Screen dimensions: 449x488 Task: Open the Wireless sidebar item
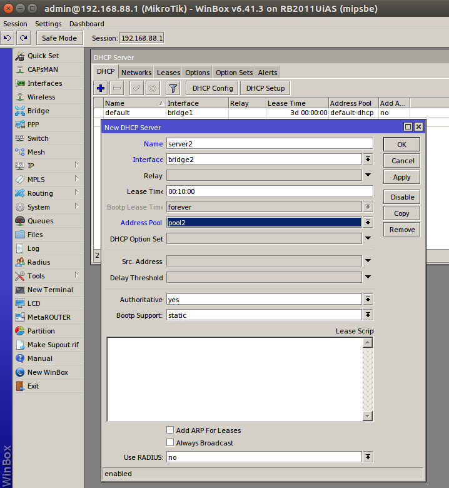(x=41, y=97)
